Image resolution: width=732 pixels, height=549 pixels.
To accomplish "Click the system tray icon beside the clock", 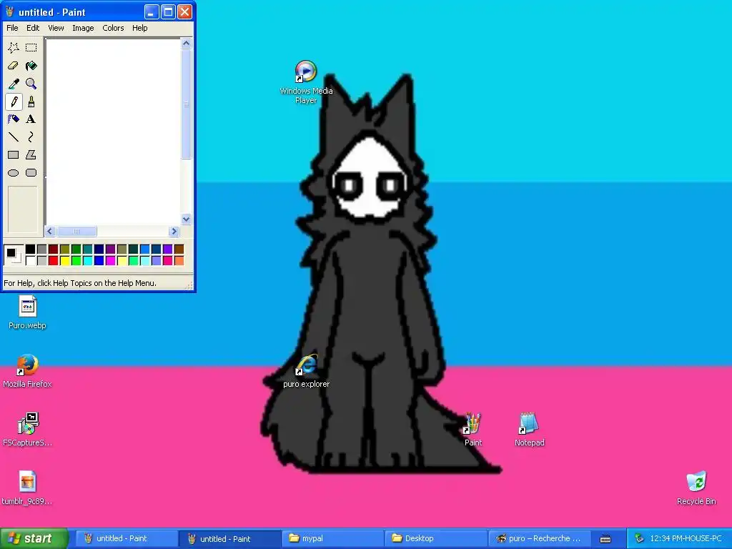I will pyautogui.click(x=639, y=539).
